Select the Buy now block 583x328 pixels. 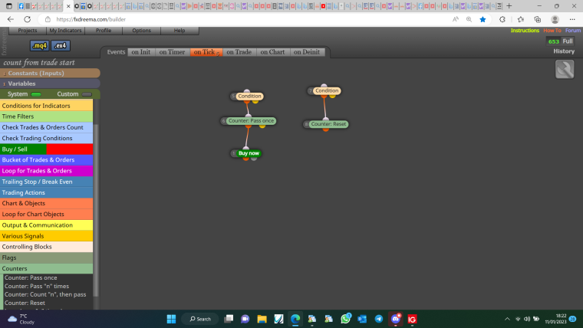[x=249, y=153]
